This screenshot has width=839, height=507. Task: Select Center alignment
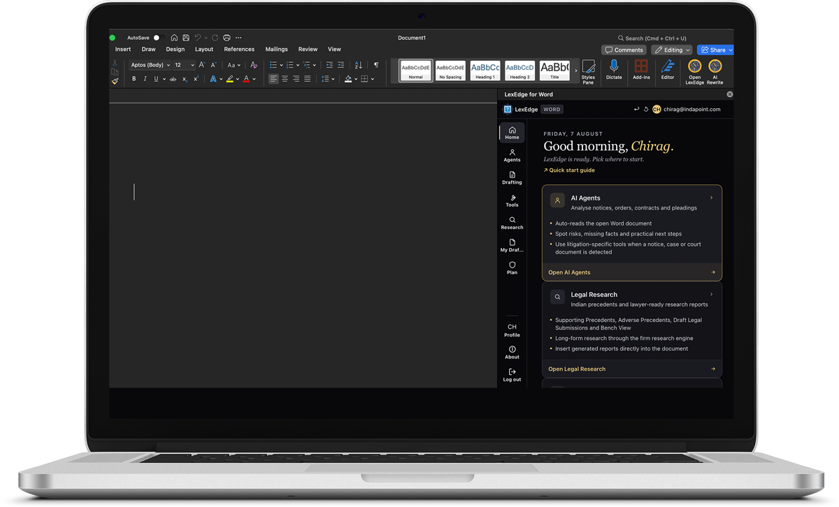click(x=285, y=79)
